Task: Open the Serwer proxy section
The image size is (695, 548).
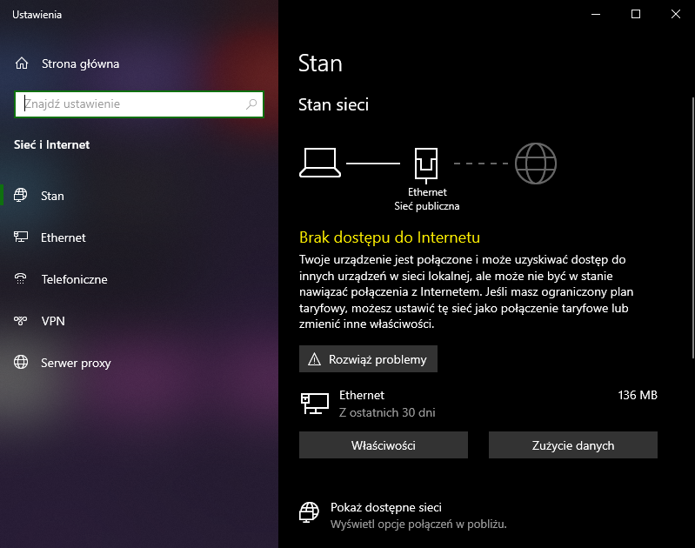Action: [76, 363]
